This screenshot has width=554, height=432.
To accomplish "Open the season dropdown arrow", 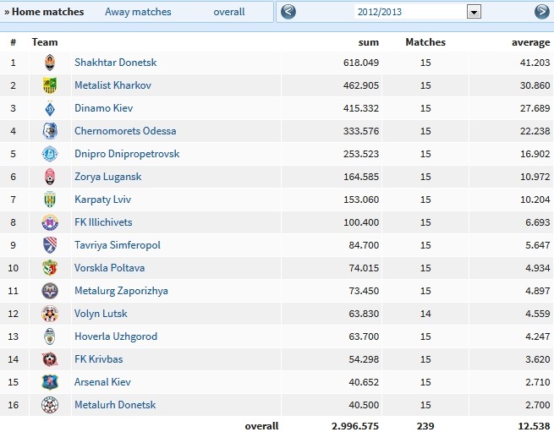I will (x=474, y=12).
